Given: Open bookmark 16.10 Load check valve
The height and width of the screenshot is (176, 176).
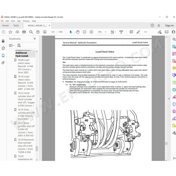Looking at the screenshot, I should click(x=26, y=83).
